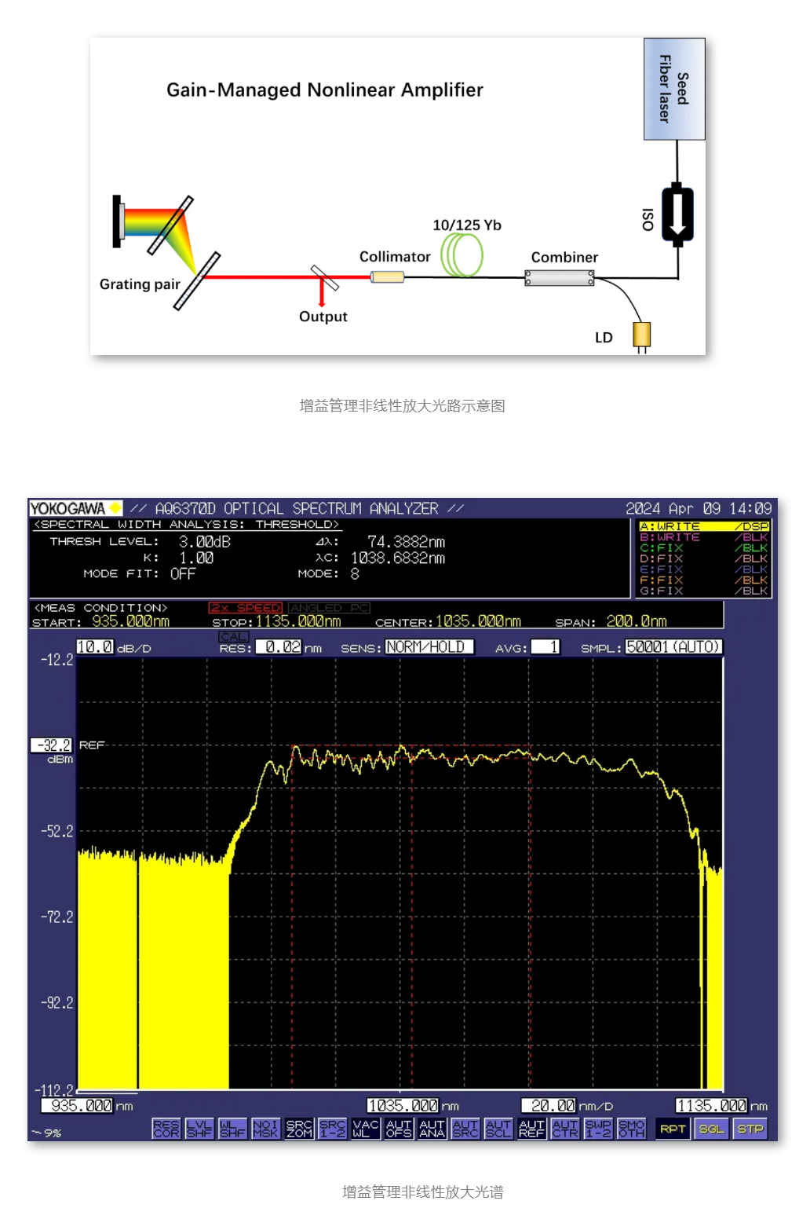Screen dimensions: 810x1219
Task: Click the Combiner component in diagram
Action: (560, 277)
